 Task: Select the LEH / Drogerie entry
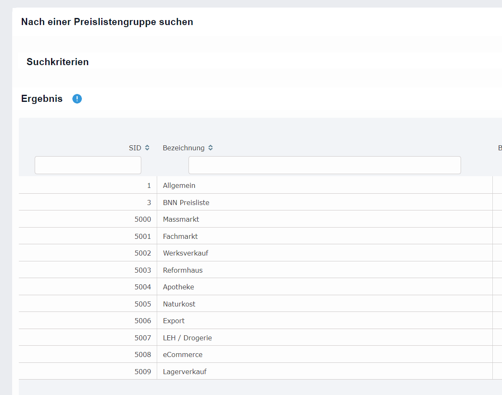tap(187, 338)
